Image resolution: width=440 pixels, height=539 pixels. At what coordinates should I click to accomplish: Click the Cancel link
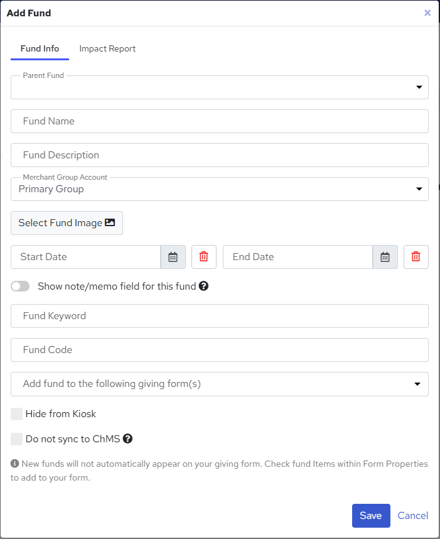click(x=413, y=516)
